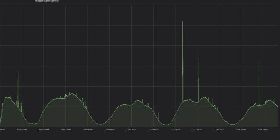This screenshot has width=280, height=140.
Task: Select the 11/6 08:00 time label
Action: click(109, 130)
